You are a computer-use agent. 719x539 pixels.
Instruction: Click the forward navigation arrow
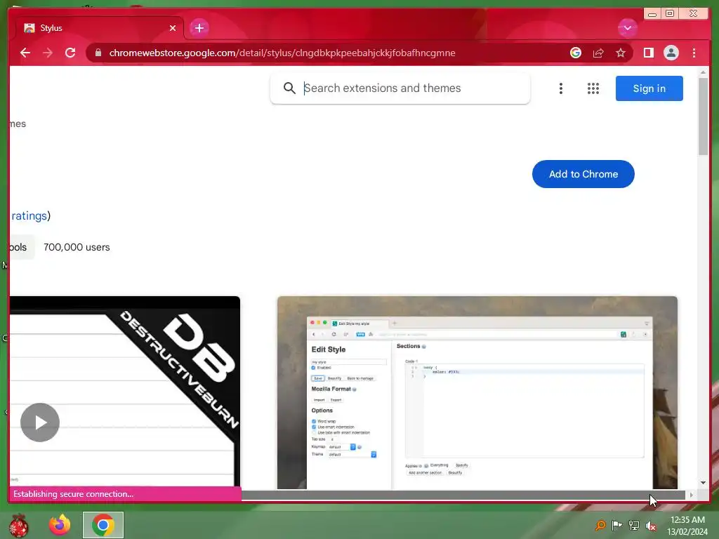click(x=48, y=53)
